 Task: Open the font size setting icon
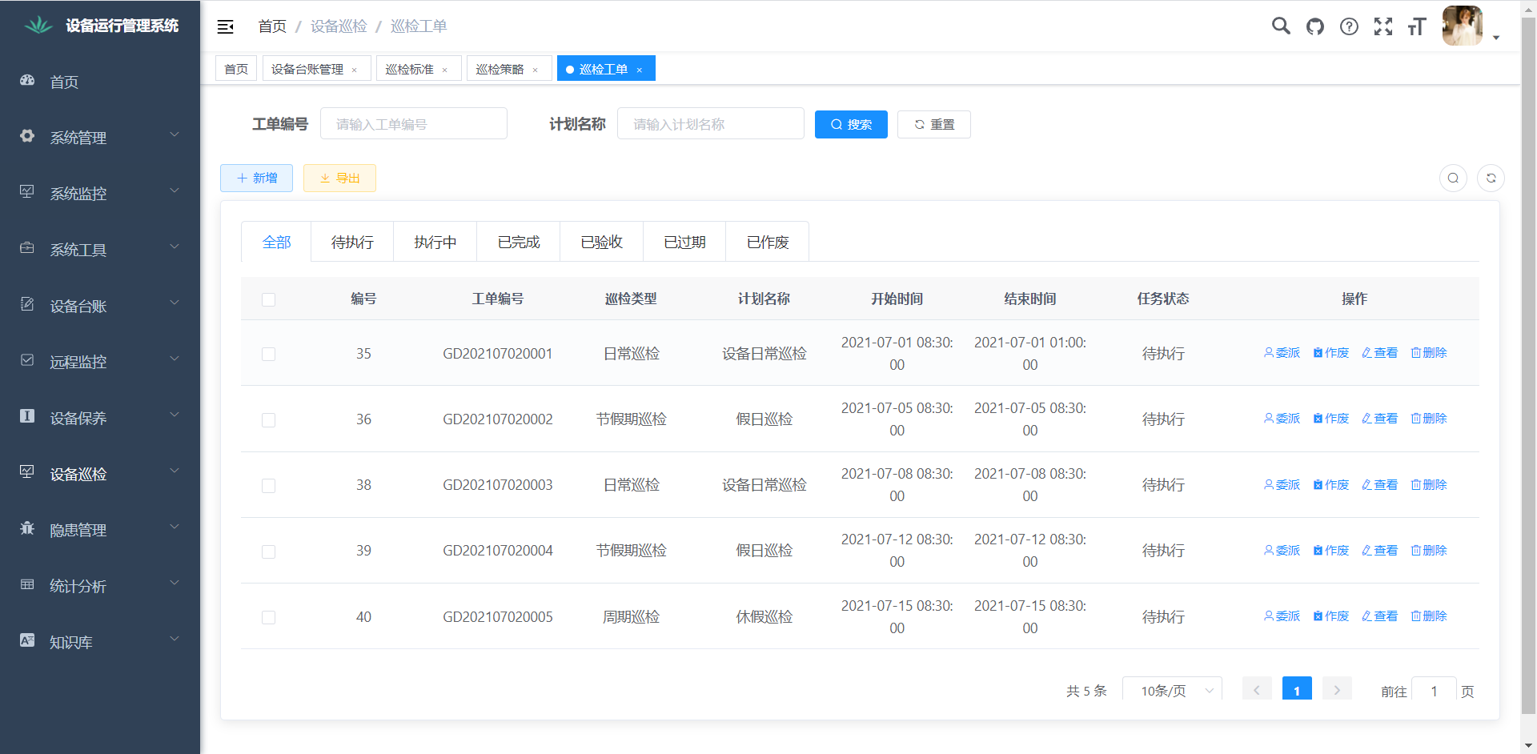point(1416,26)
